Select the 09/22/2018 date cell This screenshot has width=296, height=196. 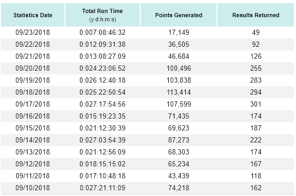pos(33,44)
